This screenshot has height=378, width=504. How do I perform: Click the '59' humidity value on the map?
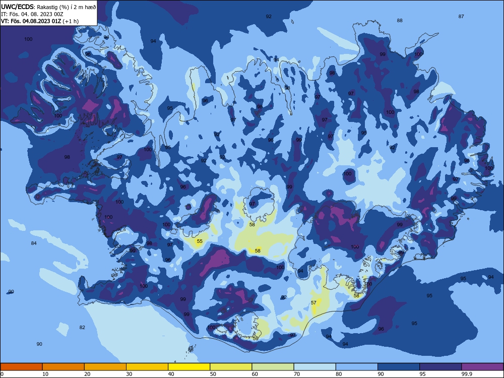(256, 339)
